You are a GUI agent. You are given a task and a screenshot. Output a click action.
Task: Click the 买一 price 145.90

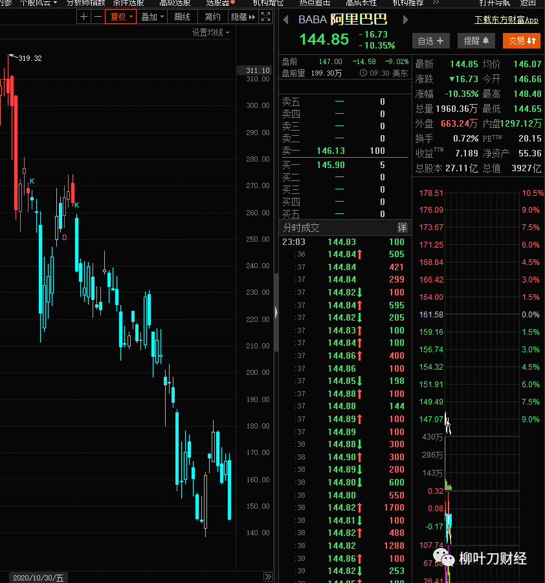(331, 165)
